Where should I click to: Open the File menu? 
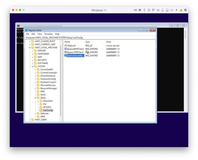(x=27, y=34)
